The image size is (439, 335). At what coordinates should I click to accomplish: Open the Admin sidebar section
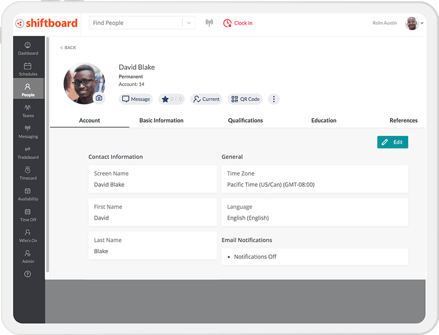[x=28, y=257]
